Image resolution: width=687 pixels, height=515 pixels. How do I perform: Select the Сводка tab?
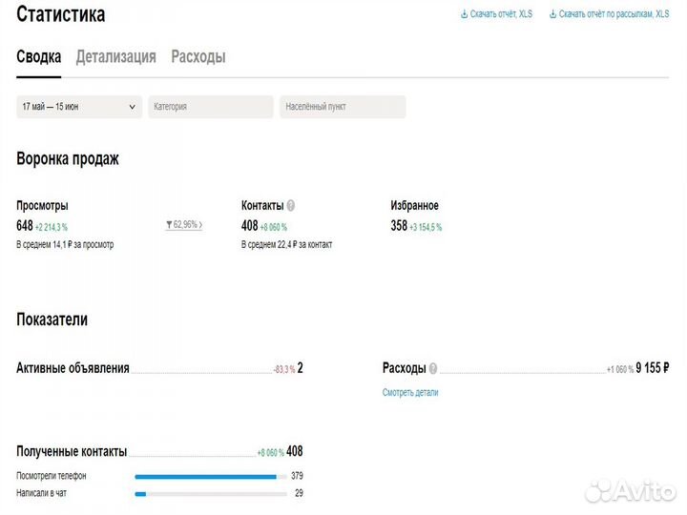point(38,56)
